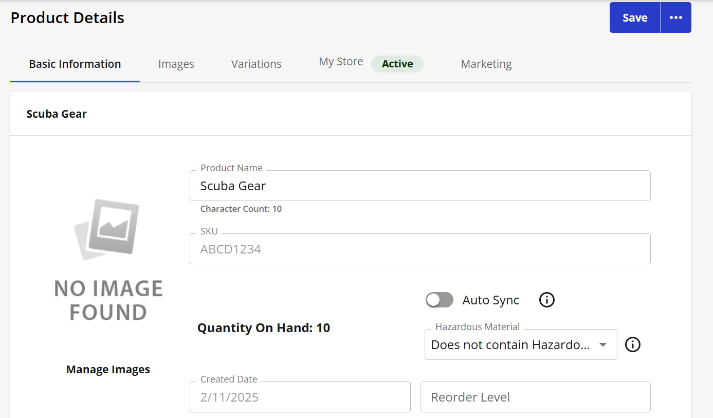Viewport: 713px width, 418px height.
Task: Select the Basic Information tab
Action: click(75, 64)
